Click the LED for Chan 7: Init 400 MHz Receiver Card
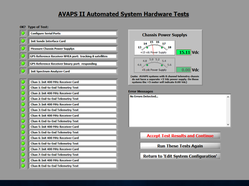The height and width of the screenshot is (186, 249). pyautogui.click(x=23, y=149)
